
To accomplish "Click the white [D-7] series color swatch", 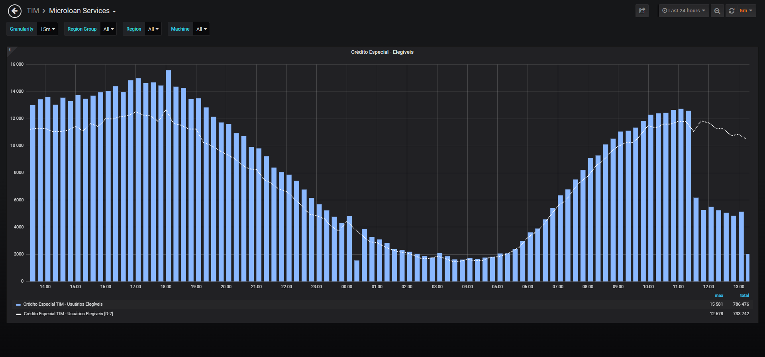I will tap(18, 314).
